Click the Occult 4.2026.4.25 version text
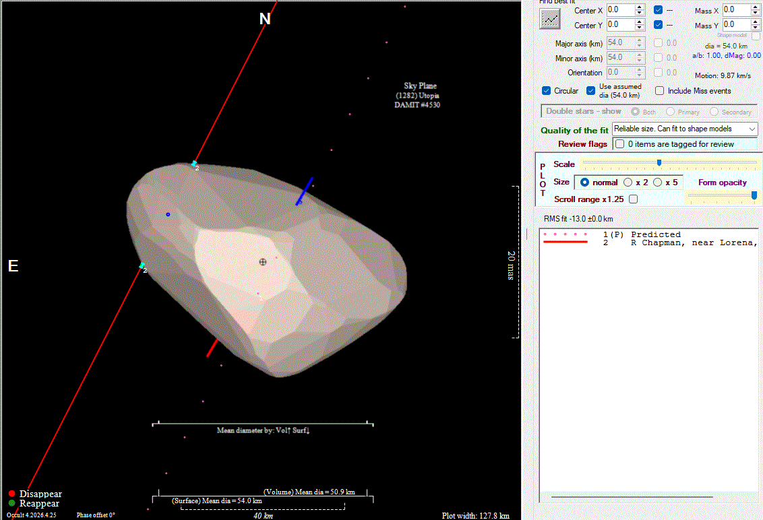The width and height of the screenshot is (763, 520). click(x=31, y=515)
